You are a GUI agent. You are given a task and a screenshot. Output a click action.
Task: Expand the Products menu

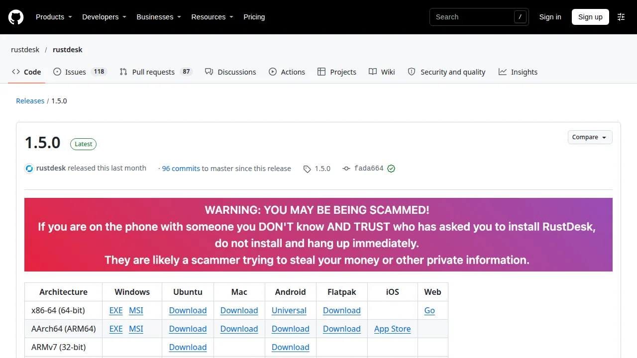[54, 17]
